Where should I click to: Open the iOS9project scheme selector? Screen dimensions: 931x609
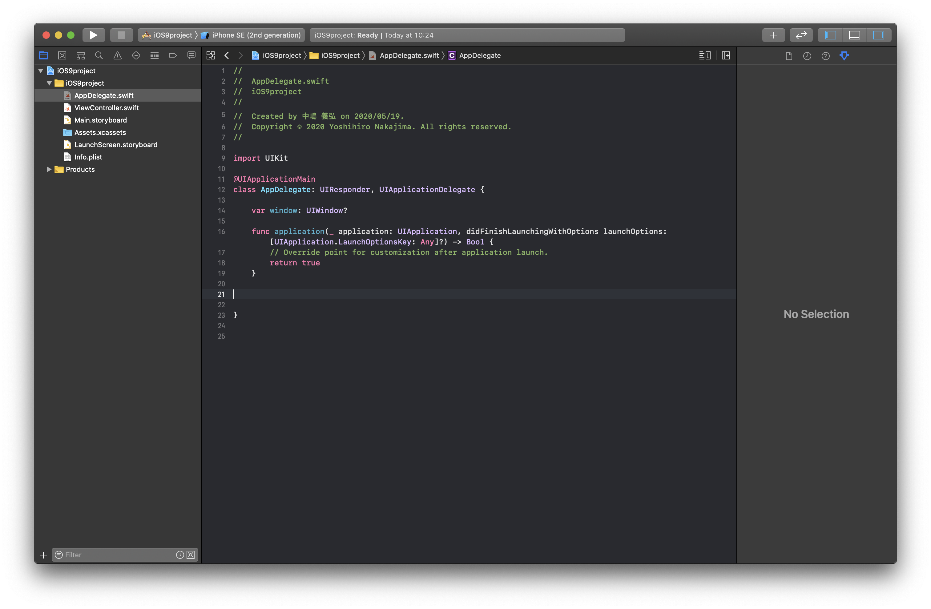(167, 35)
